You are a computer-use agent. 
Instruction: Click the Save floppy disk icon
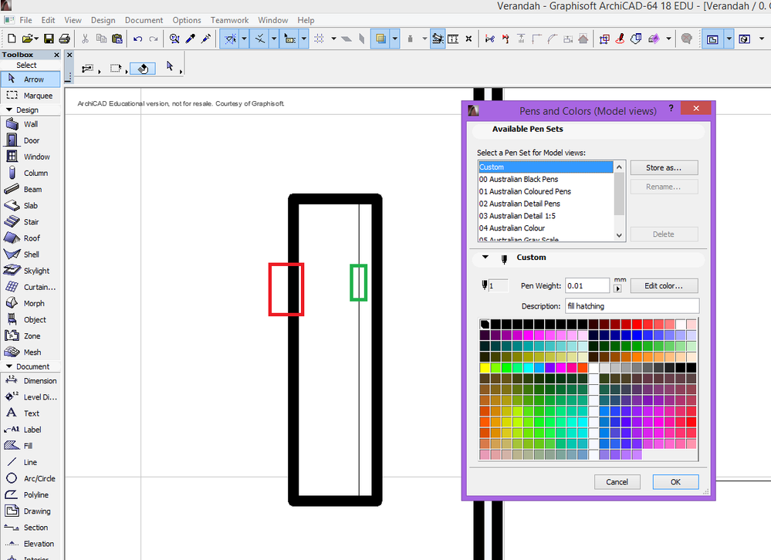[49, 39]
